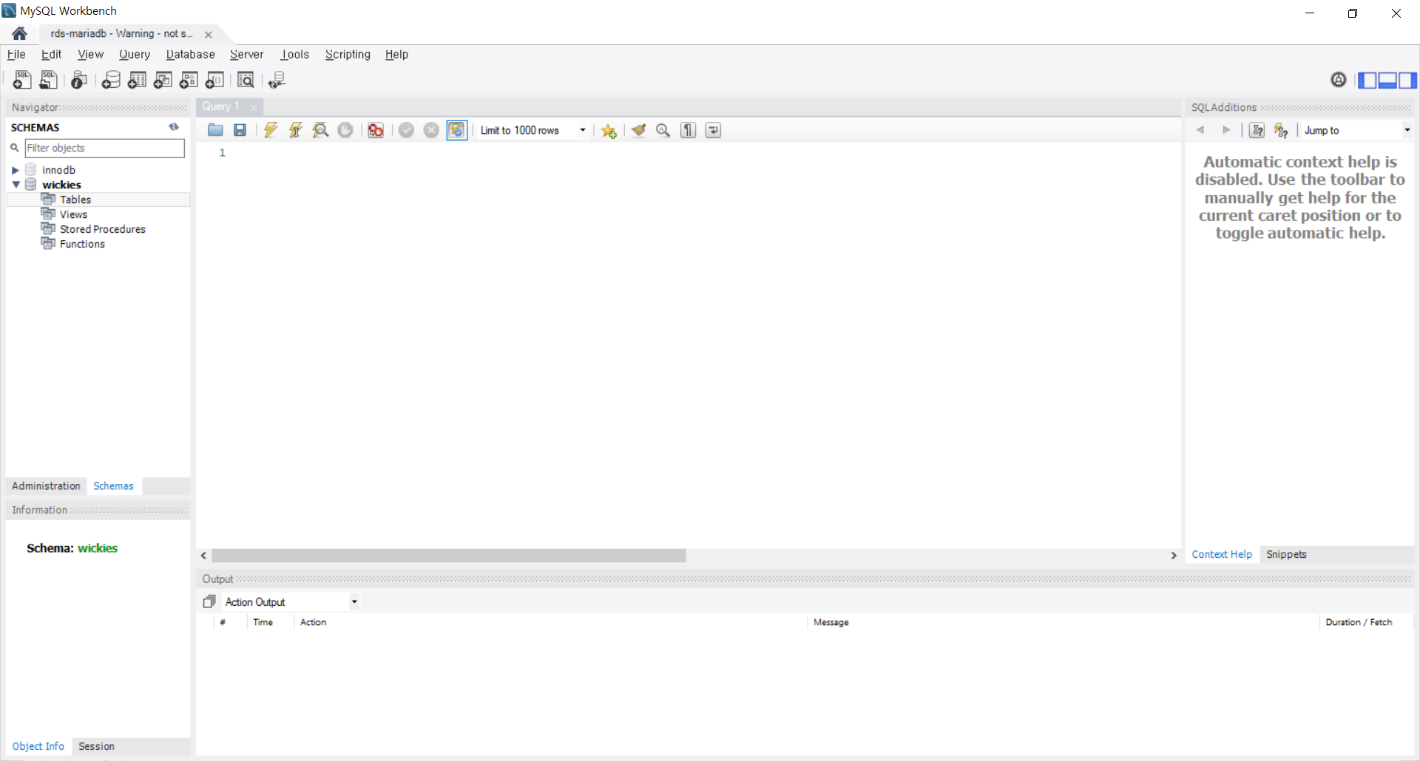Select the Views node
Viewport: 1420px width, 761px height.
pyautogui.click(x=73, y=214)
